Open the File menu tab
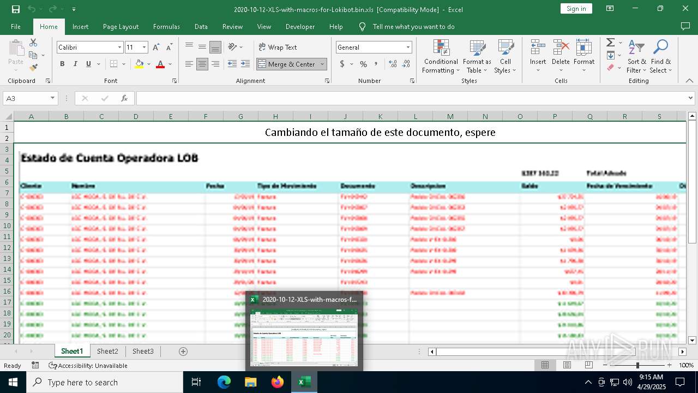This screenshot has width=698, height=393. pos(16,26)
